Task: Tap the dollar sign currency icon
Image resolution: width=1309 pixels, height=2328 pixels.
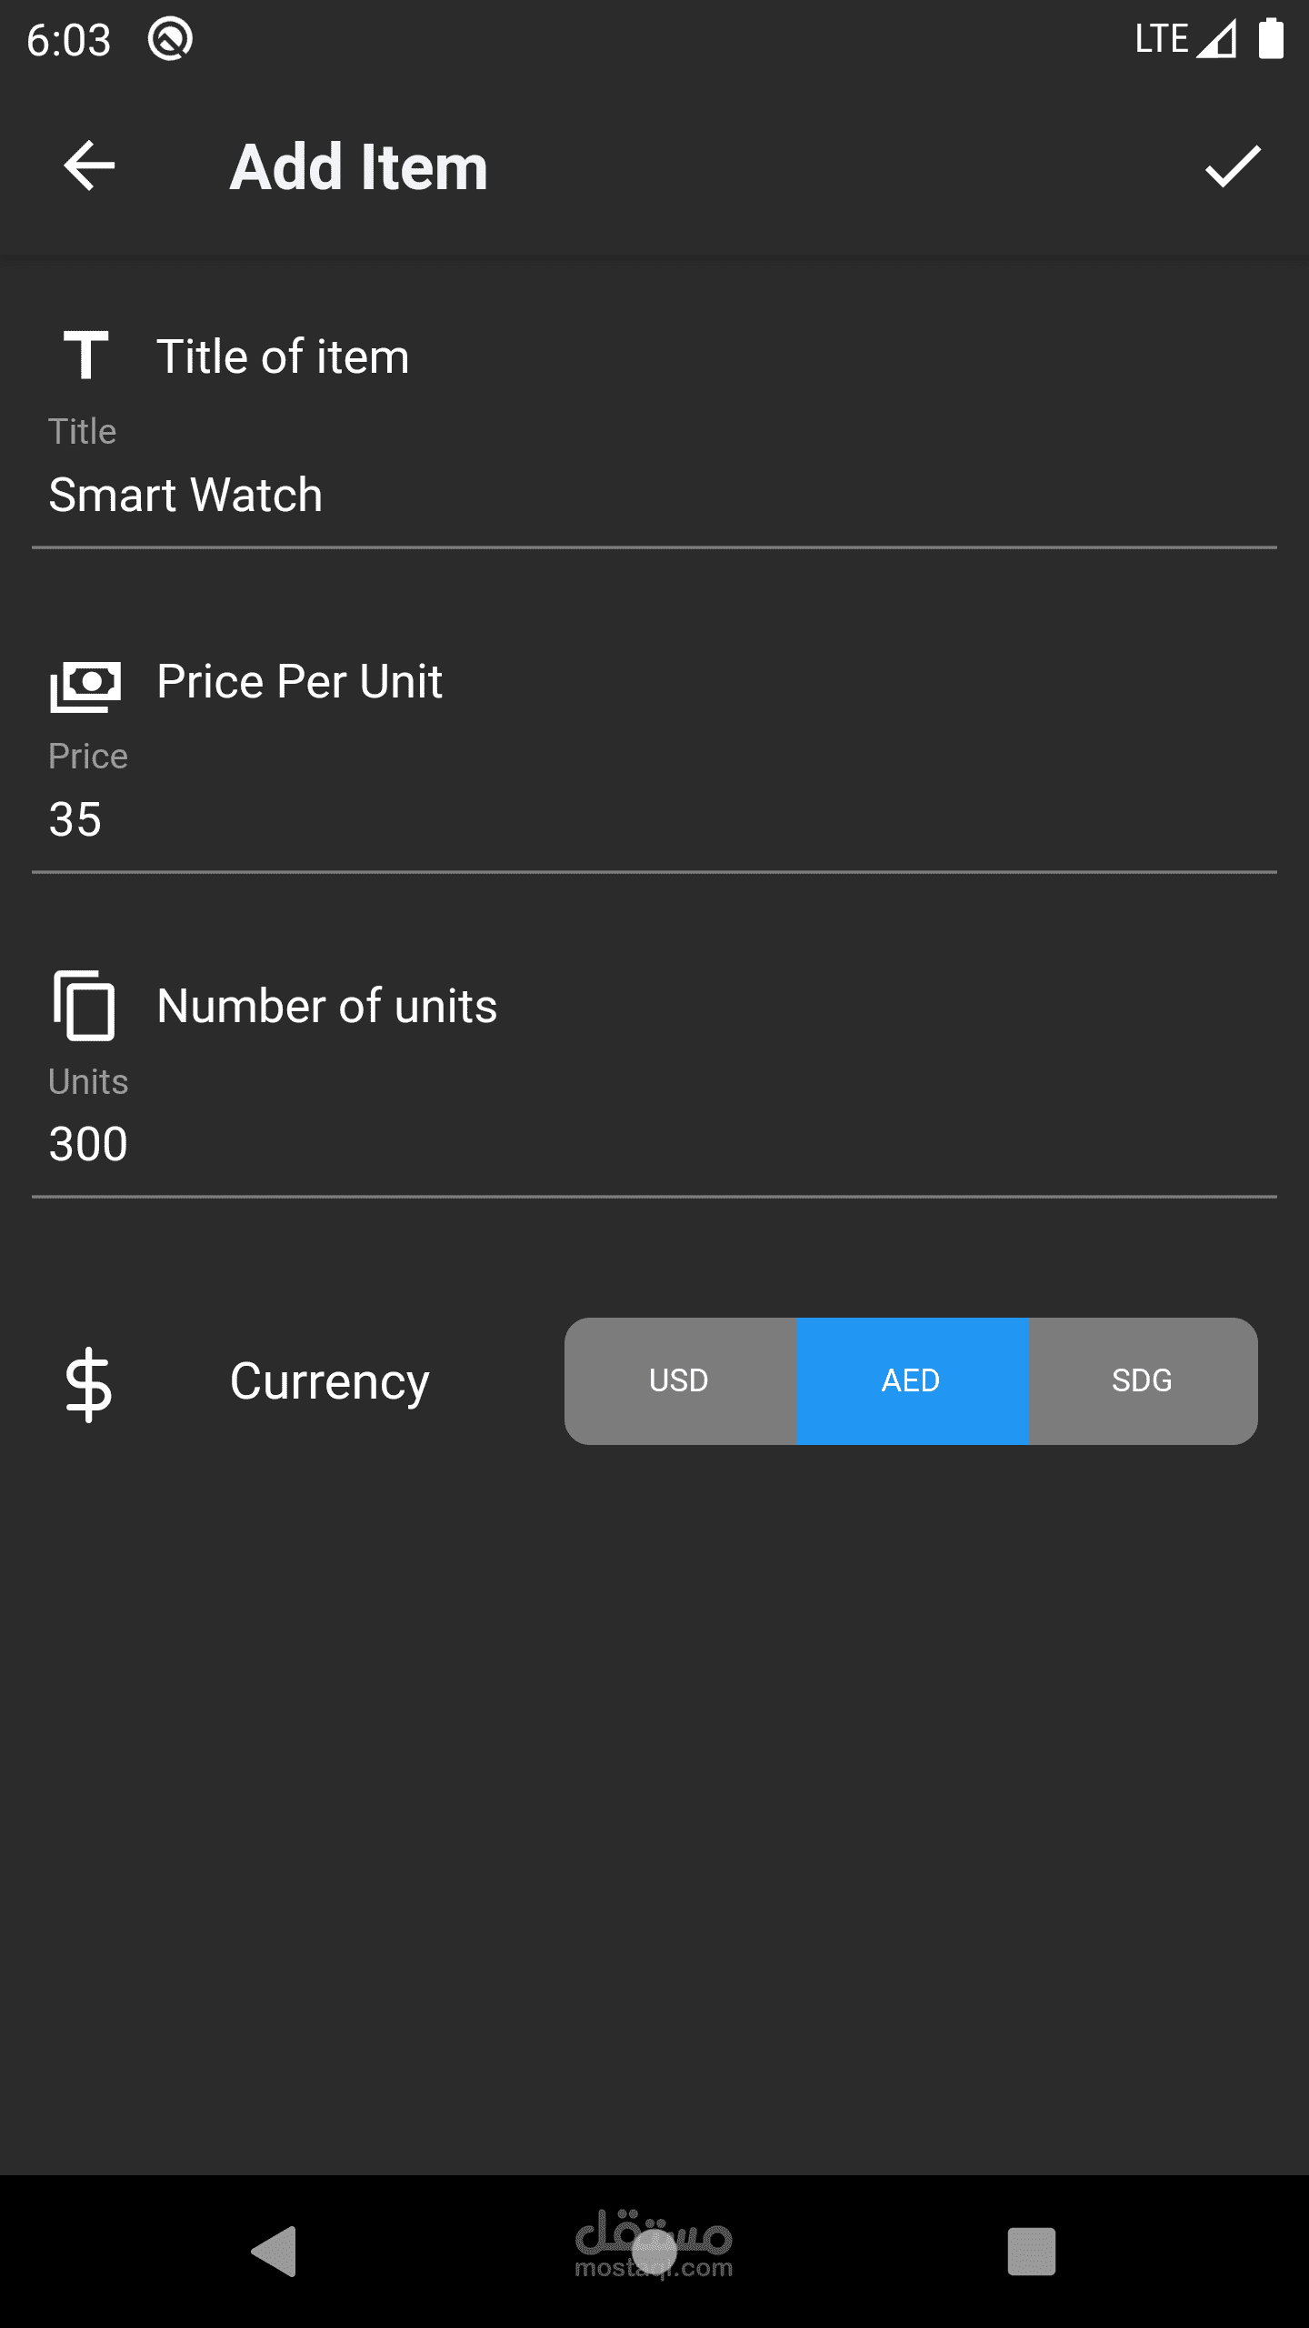Action: point(88,1383)
